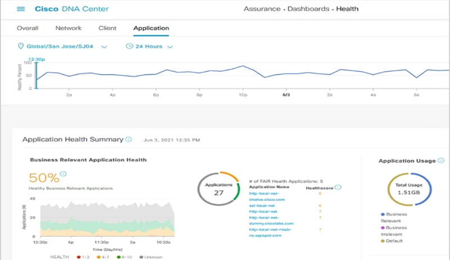The width and height of the screenshot is (450, 260).
Task: Expand the 24 Hours time range dropdown
Action: (170, 47)
